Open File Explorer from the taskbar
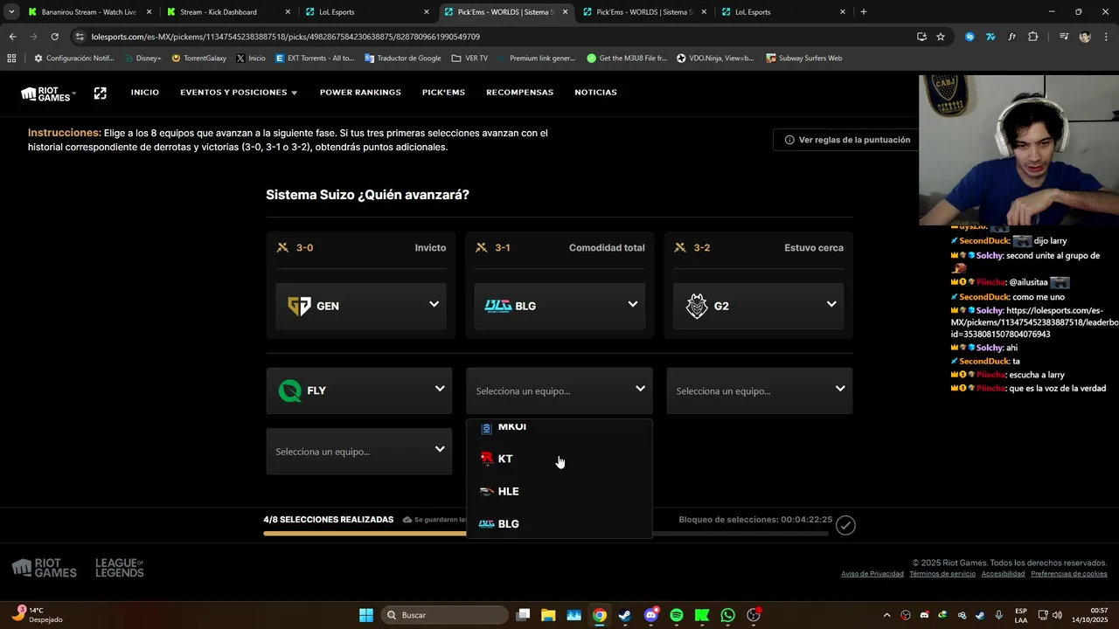The image size is (1119, 629). pos(548,615)
